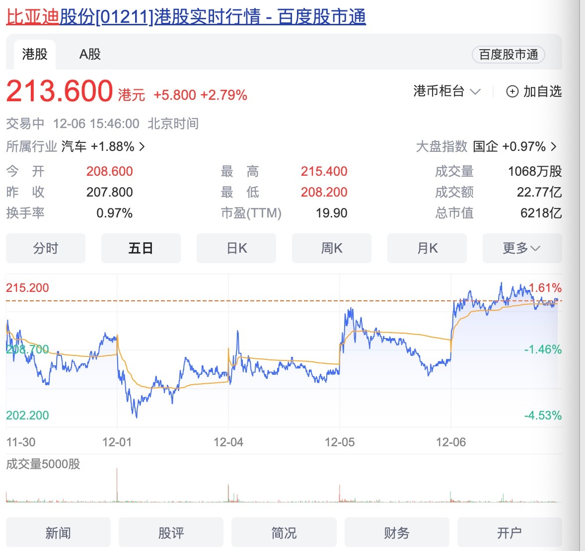Select the 分时 chart tab
Viewport: 585px width, 551px height.
point(46,248)
